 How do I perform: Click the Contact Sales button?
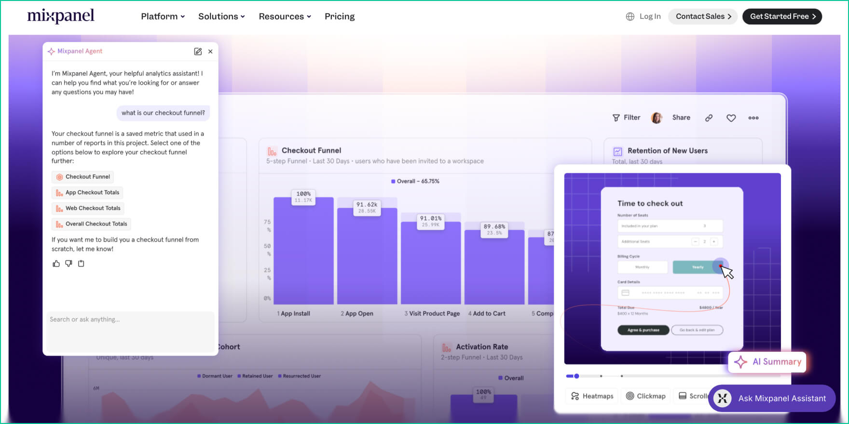tap(703, 16)
